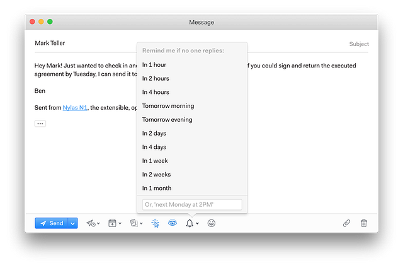403x268 pixels.
Task: Discard draft with trash icon
Action: tap(364, 223)
